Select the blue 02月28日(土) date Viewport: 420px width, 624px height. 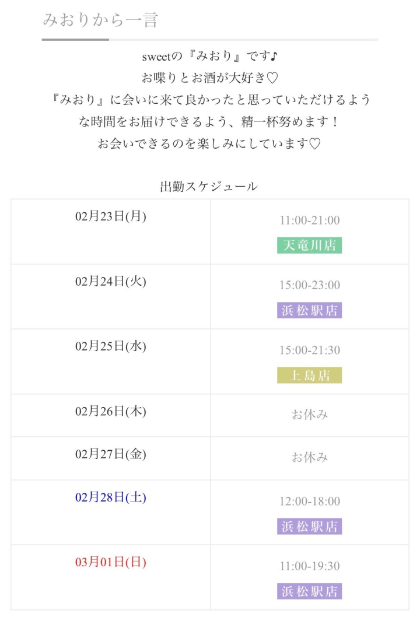click(111, 497)
